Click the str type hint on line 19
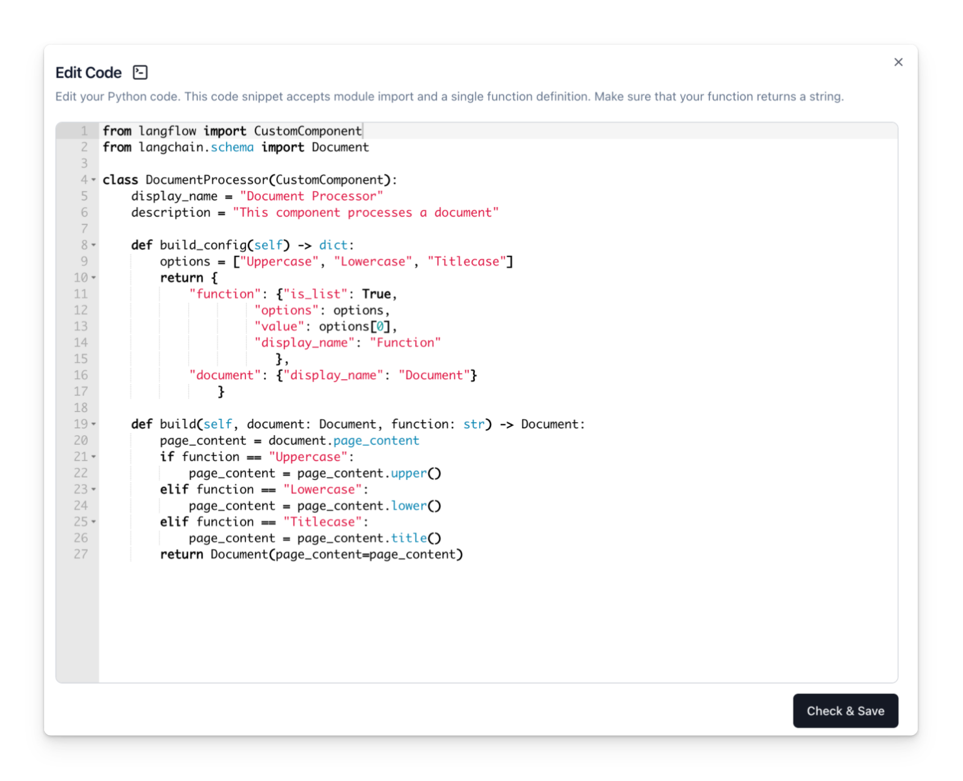963x781 pixels. coord(474,424)
